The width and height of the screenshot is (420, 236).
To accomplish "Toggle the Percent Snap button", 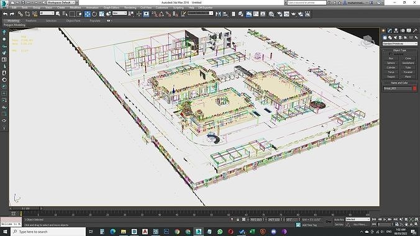I will tap(168, 14).
